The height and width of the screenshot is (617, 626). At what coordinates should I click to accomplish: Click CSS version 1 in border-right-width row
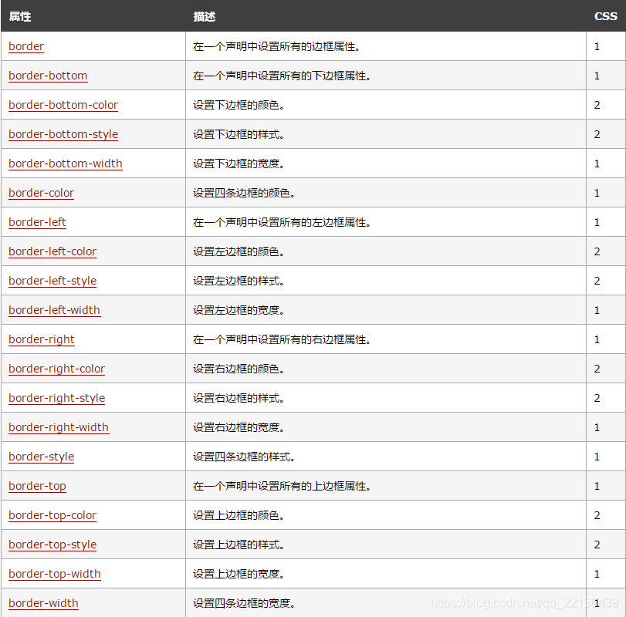pos(597,427)
